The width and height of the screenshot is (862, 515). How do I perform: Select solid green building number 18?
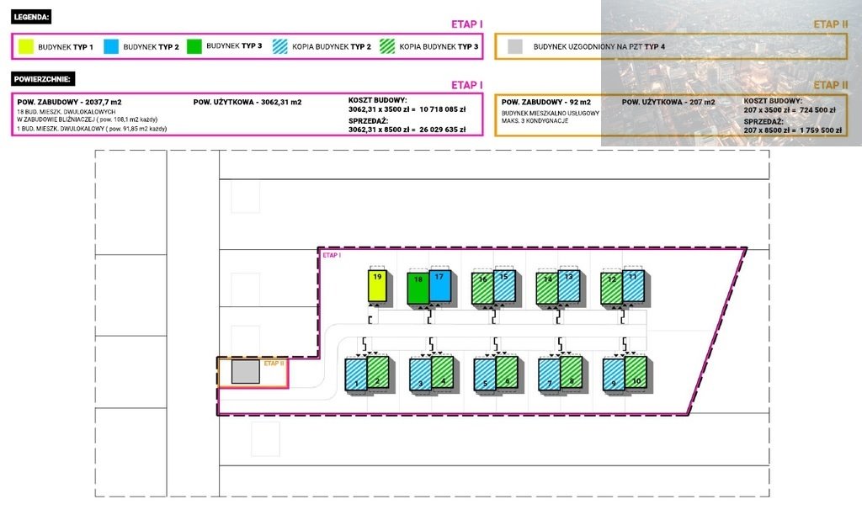click(418, 289)
